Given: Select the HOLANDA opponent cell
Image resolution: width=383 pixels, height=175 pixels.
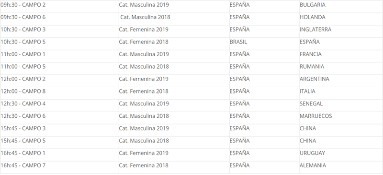Looking at the screenshot, I should pyautogui.click(x=341, y=17).
